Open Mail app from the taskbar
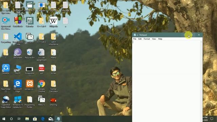Viewport: 217px width, 122px height. pos(51,119)
